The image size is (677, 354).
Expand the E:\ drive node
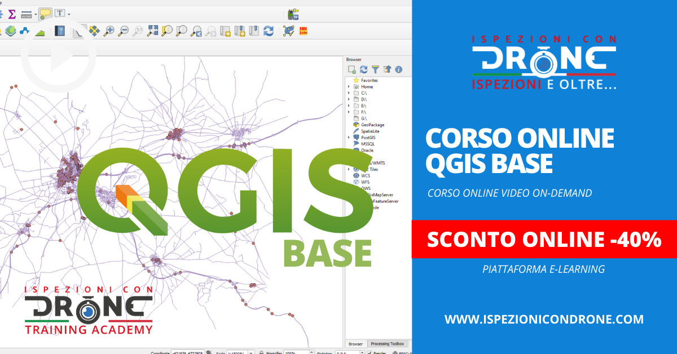click(x=349, y=105)
